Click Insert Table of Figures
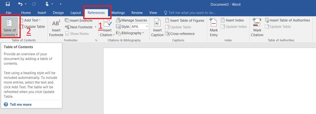The height and width of the screenshot is (114, 316). (185, 20)
